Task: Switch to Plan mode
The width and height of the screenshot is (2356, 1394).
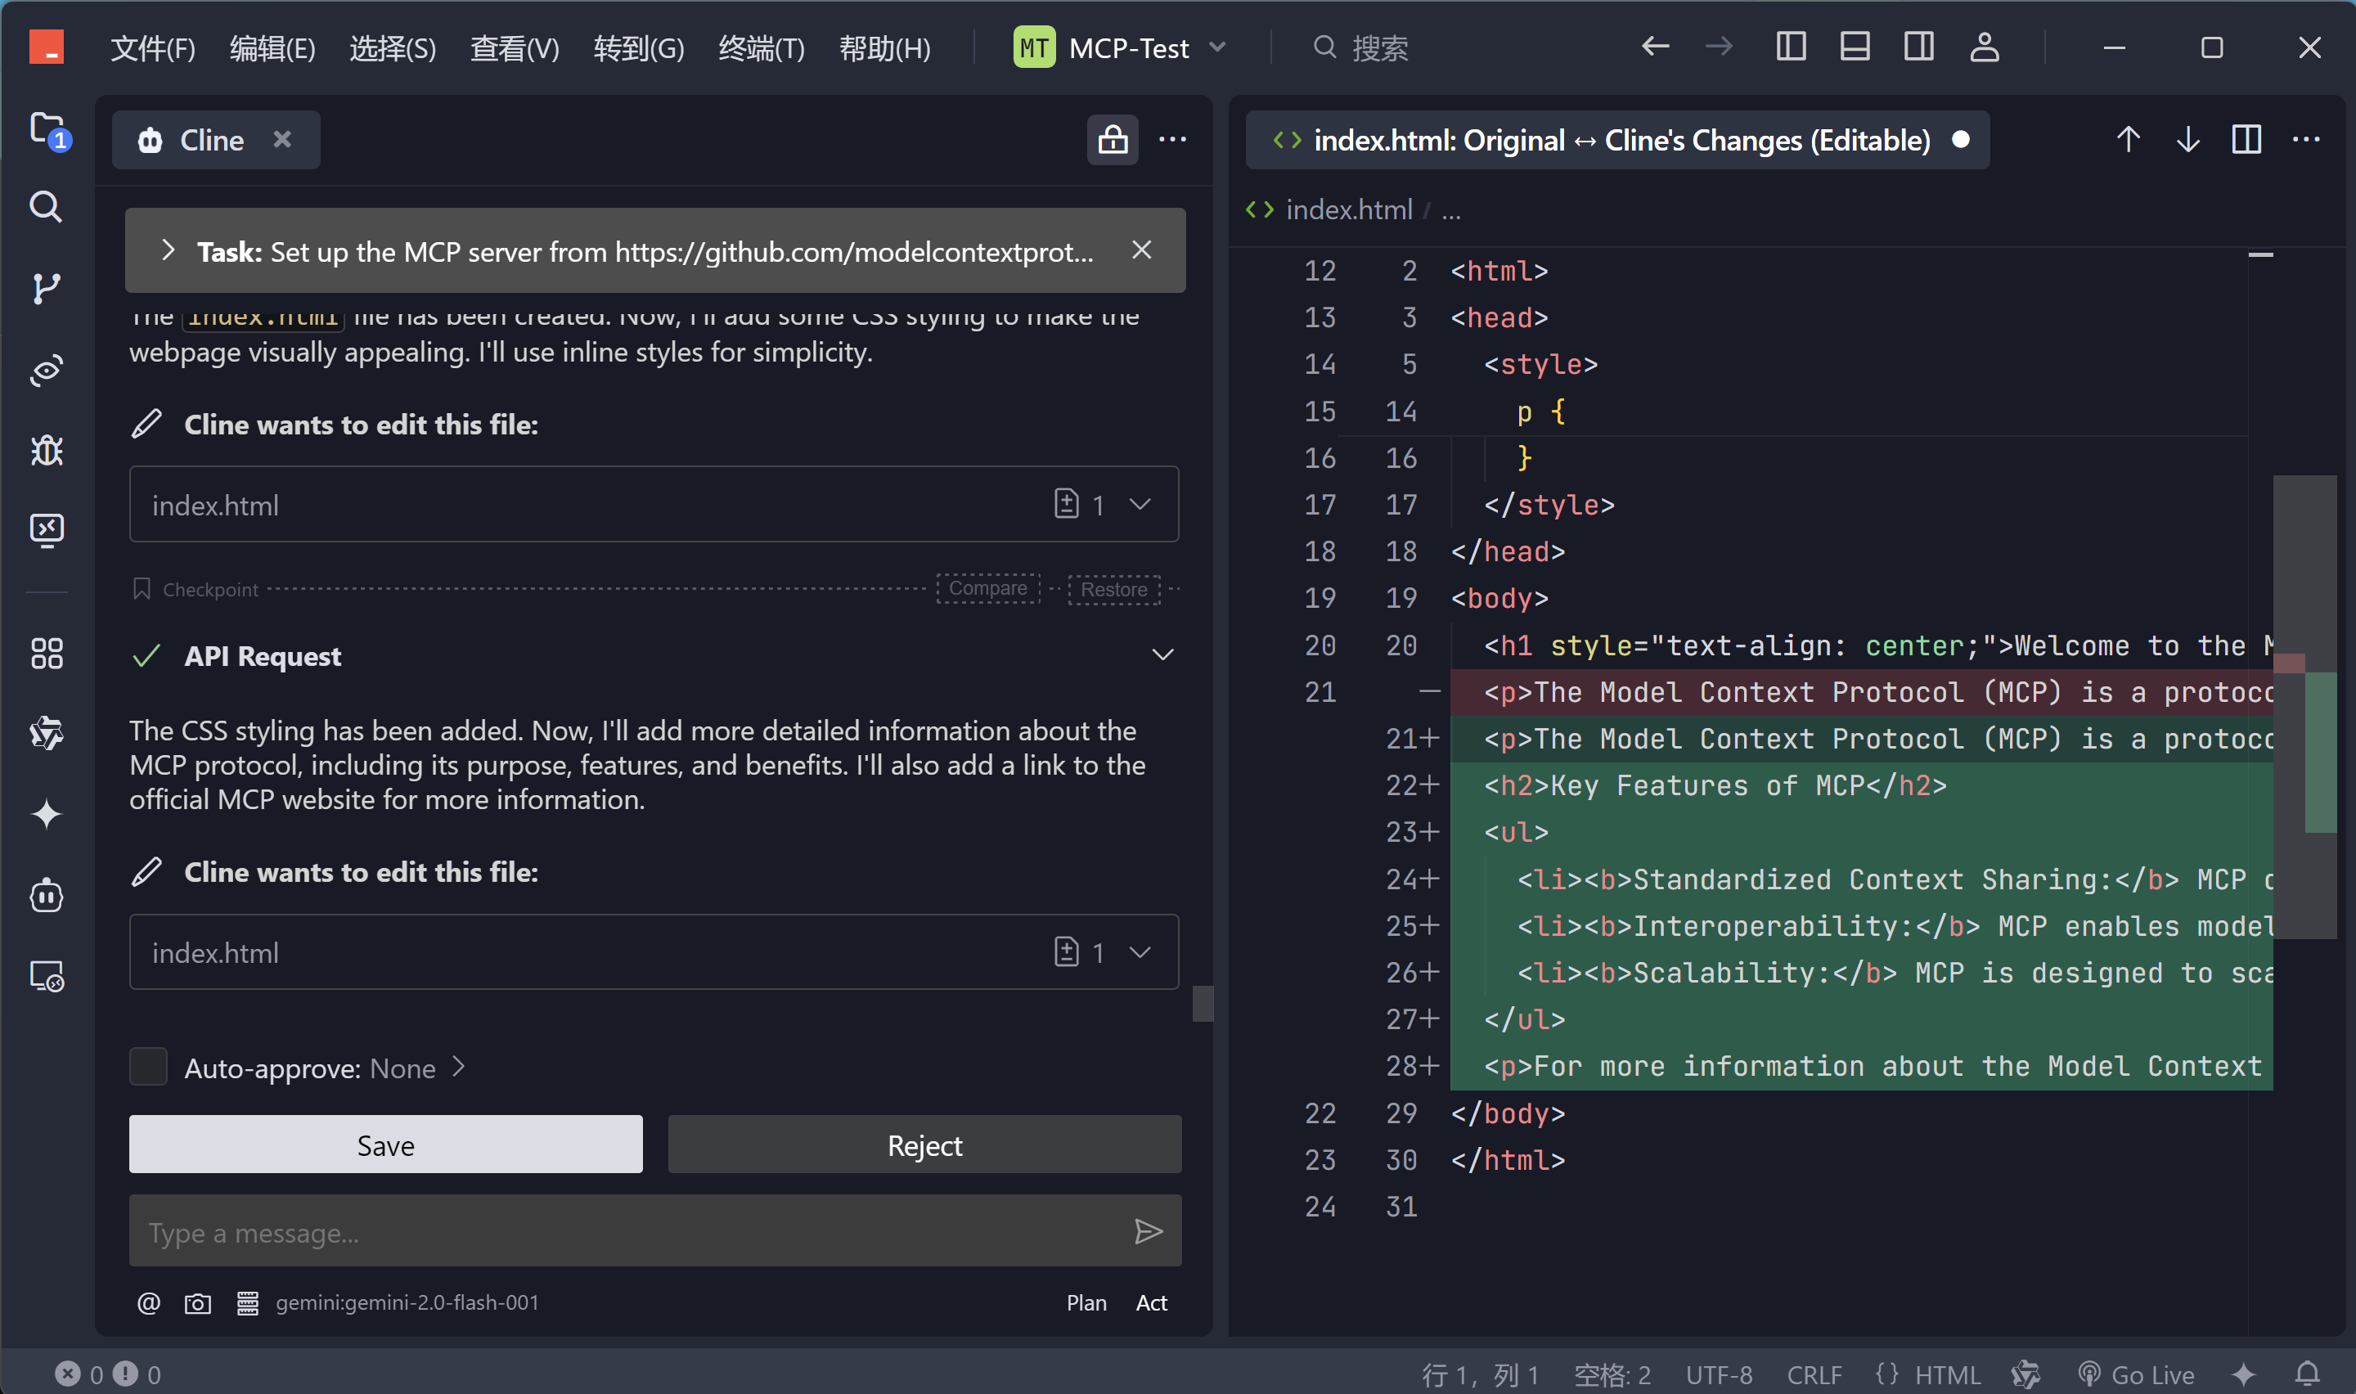Action: click(x=1086, y=1304)
